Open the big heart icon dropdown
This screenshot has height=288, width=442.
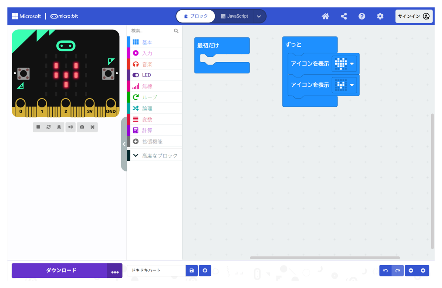345,64
